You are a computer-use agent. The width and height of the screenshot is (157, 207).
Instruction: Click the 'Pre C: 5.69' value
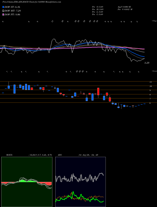click(x=98, y=14)
